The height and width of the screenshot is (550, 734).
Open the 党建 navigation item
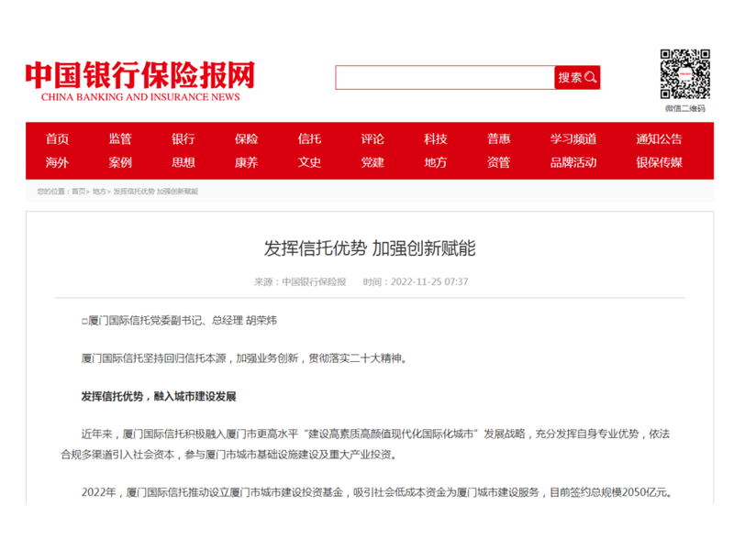pyautogui.click(x=373, y=162)
